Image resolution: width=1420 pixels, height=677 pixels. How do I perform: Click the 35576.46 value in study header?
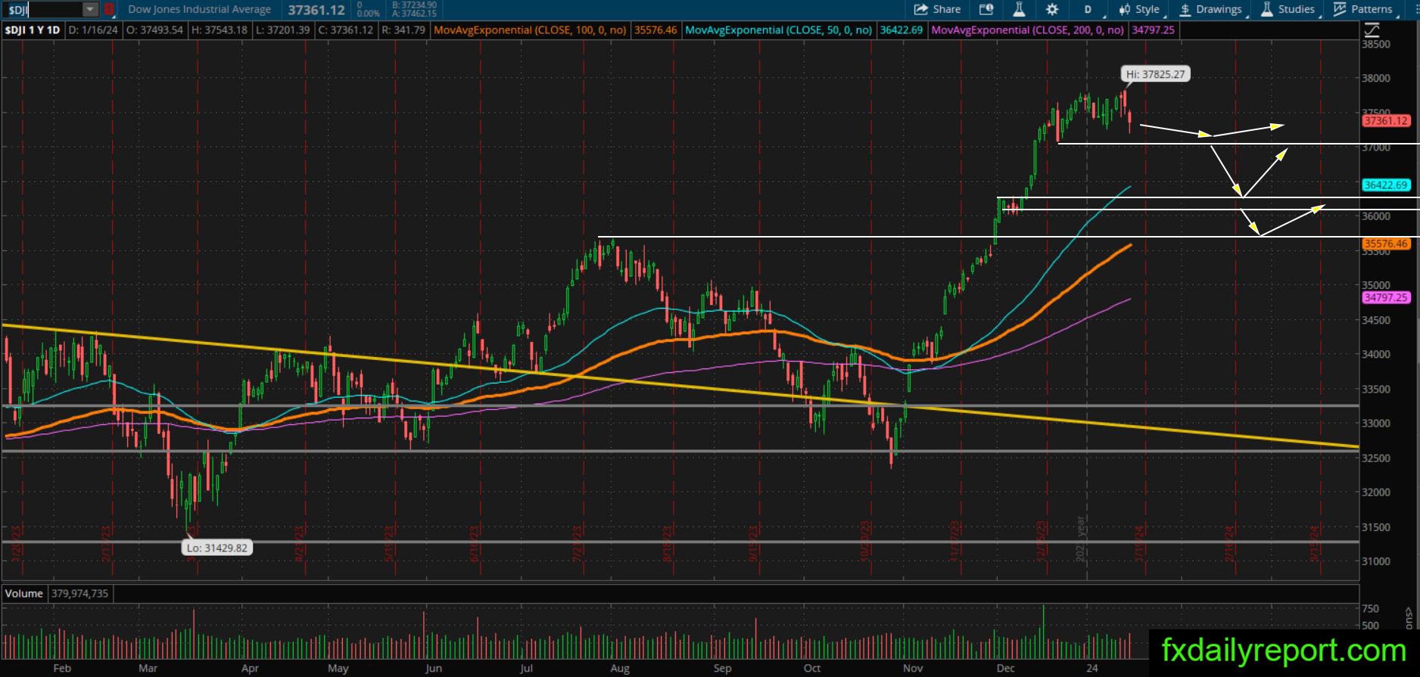(656, 30)
